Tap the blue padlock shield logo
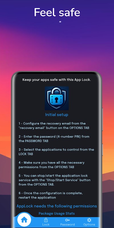This screenshot has width=114, height=228. click(57, 98)
